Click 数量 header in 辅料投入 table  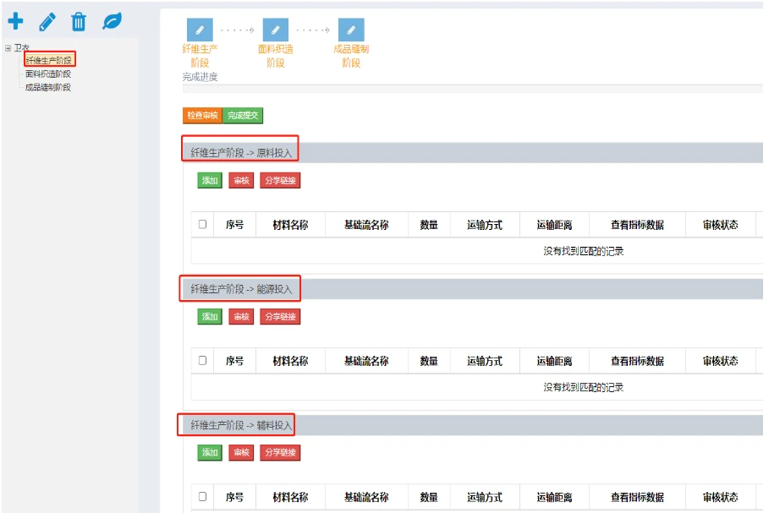[429, 497]
